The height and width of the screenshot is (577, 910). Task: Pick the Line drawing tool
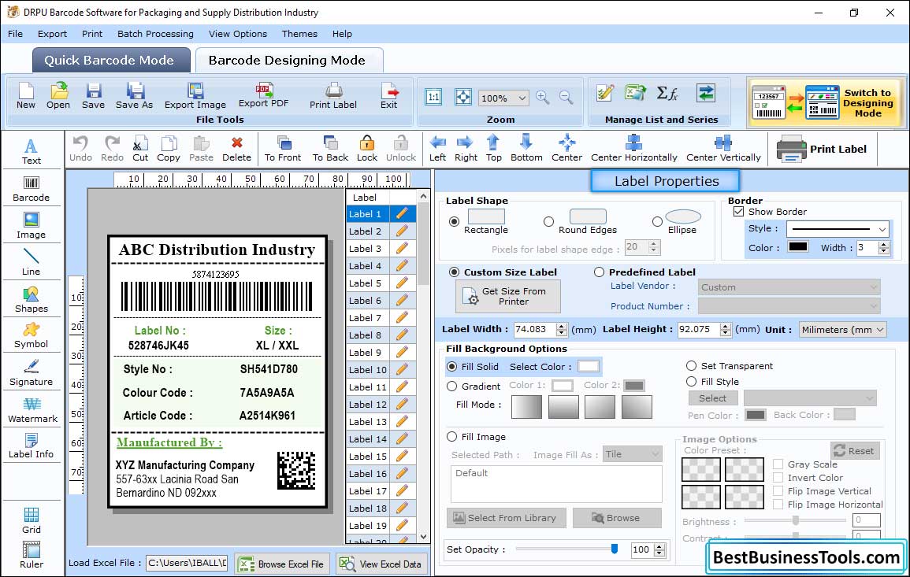tap(32, 262)
